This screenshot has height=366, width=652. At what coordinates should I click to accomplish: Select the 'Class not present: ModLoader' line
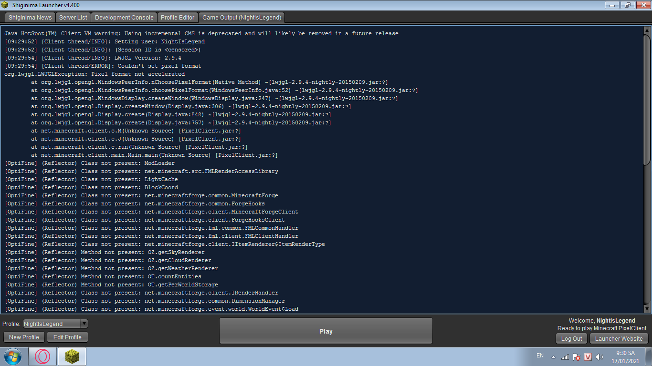pos(90,163)
